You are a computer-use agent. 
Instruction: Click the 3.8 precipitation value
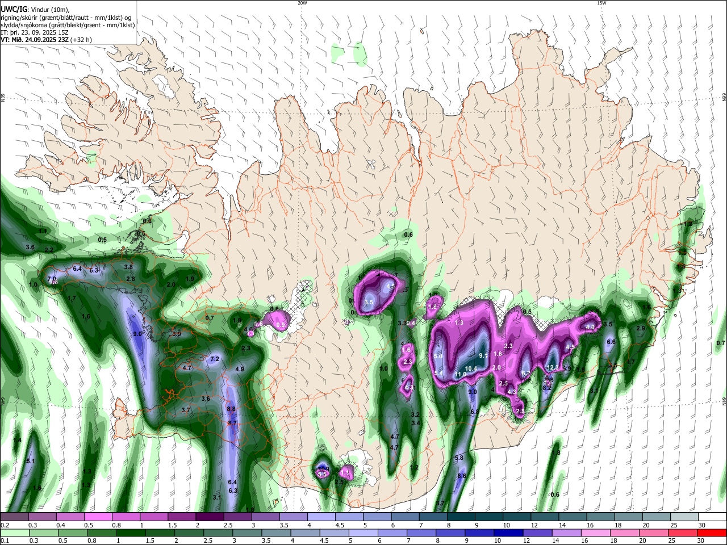(128, 267)
